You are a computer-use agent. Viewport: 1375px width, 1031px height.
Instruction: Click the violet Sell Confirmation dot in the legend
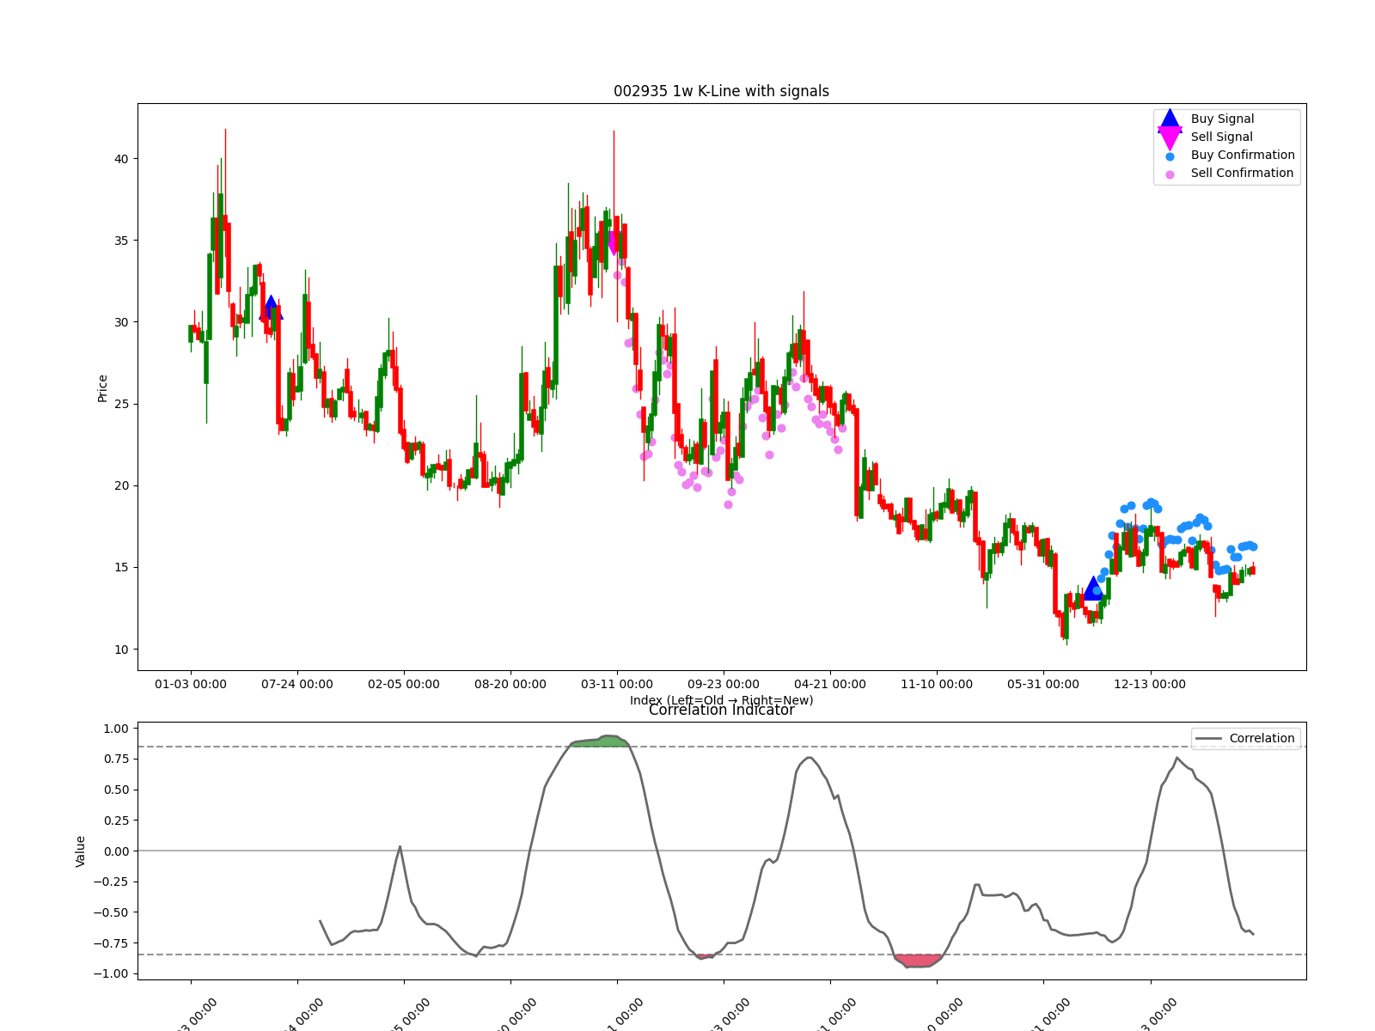coord(1170,174)
